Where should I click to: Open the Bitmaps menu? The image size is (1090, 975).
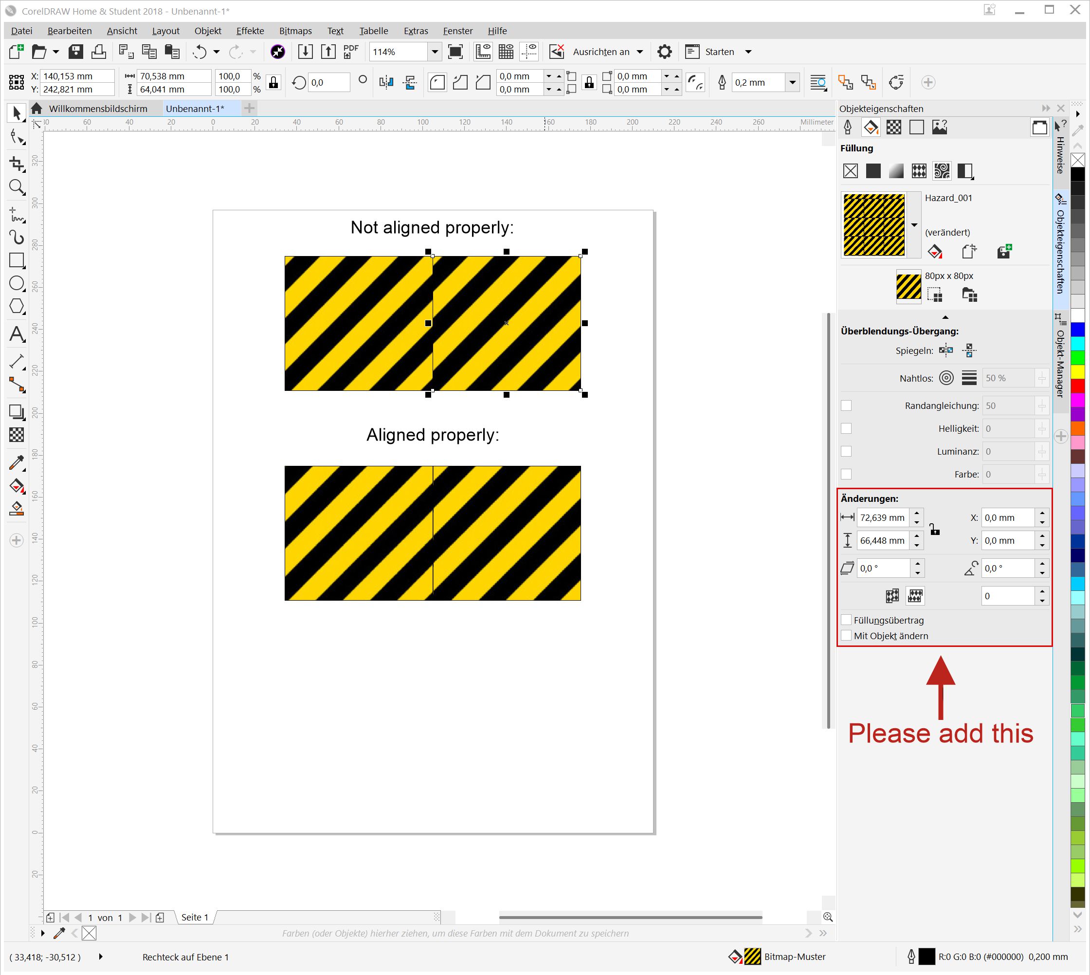click(295, 31)
